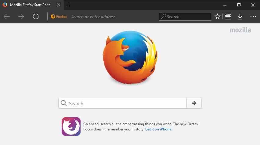Click the Firefox identity icon in the address bar

59,16
